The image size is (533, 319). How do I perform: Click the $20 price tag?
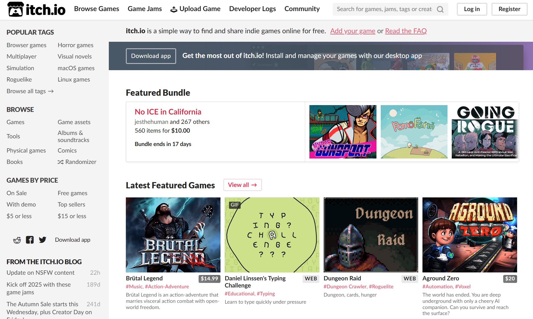pyautogui.click(x=510, y=279)
